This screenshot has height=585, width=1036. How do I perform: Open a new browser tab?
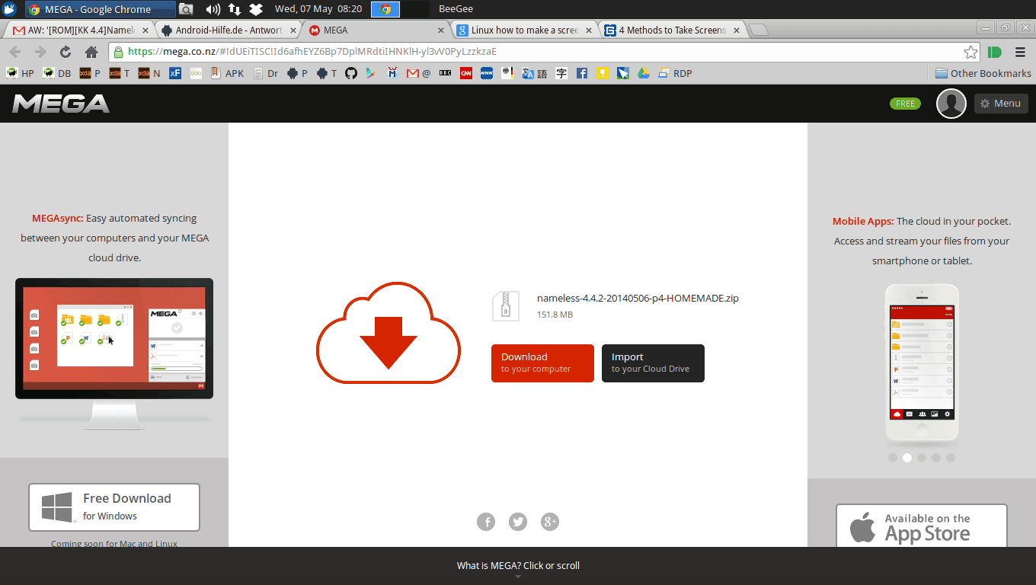pyautogui.click(x=759, y=30)
